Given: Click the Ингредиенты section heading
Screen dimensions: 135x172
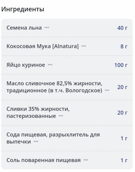Looking at the screenshot, I should coord(23,9).
